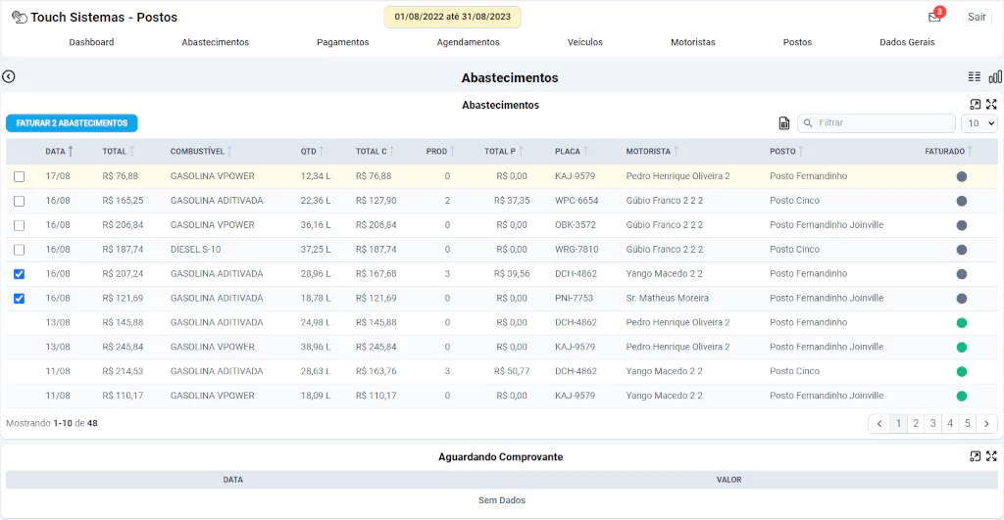Click plate PNI-7753 cell
This screenshot has width=1004, height=520.
(x=575, y=298)
